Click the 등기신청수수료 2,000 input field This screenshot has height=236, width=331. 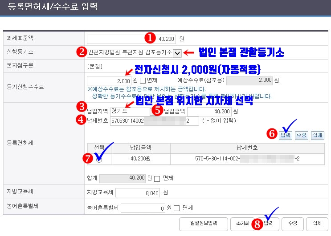109,80
